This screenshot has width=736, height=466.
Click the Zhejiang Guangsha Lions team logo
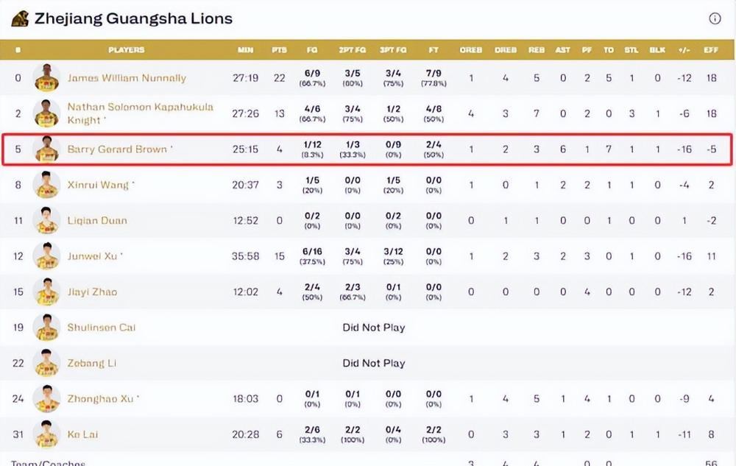click(20, 18)
